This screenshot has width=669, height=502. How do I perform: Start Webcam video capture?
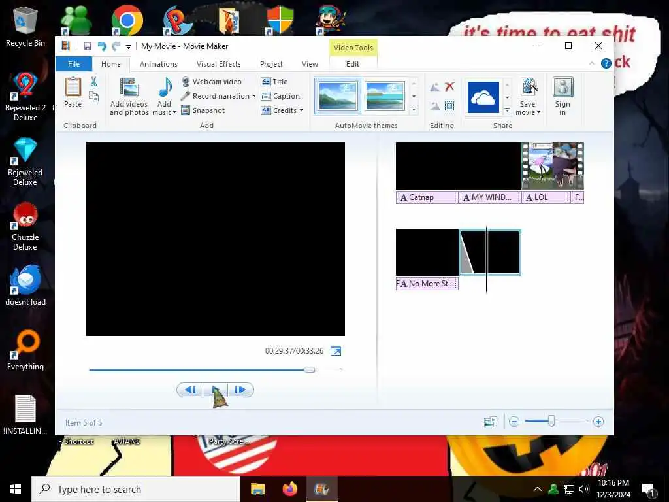click(212, 82)
